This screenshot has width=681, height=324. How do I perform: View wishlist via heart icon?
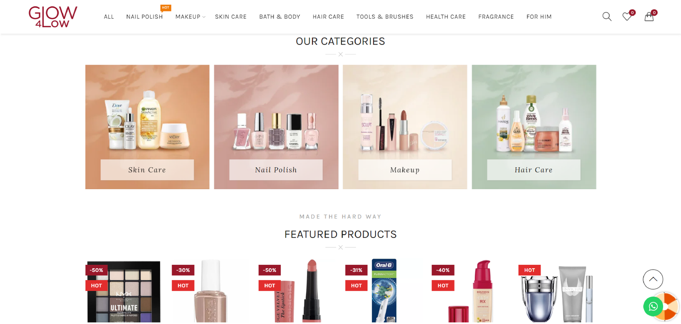pyautogui.click(x=627, y=17)
